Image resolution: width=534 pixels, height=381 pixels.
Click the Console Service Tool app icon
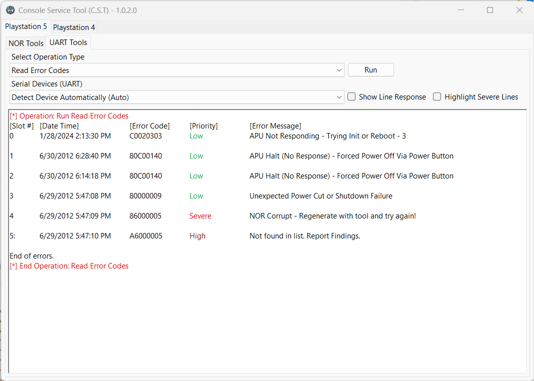(10, 10)
